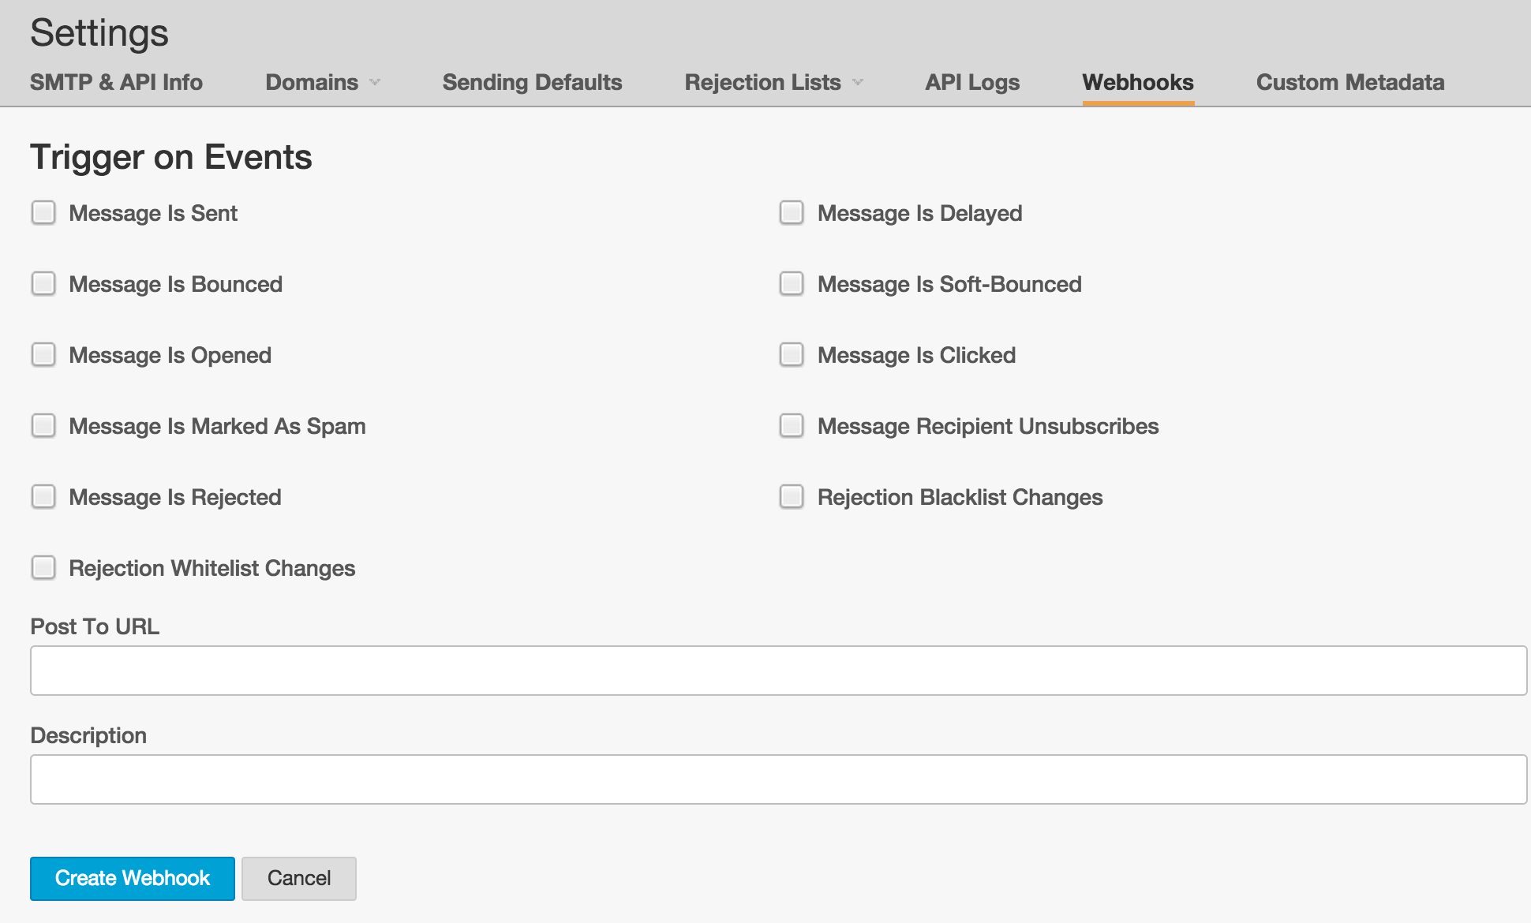Click the Create Webhook button

coord(133,879)
